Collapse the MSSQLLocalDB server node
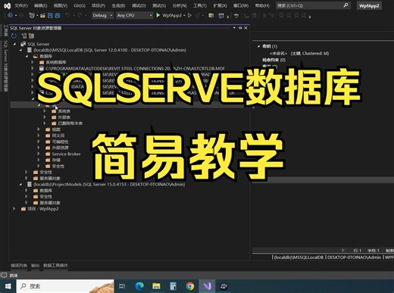Viewport: 394px width, 293px height. (20, 50)
